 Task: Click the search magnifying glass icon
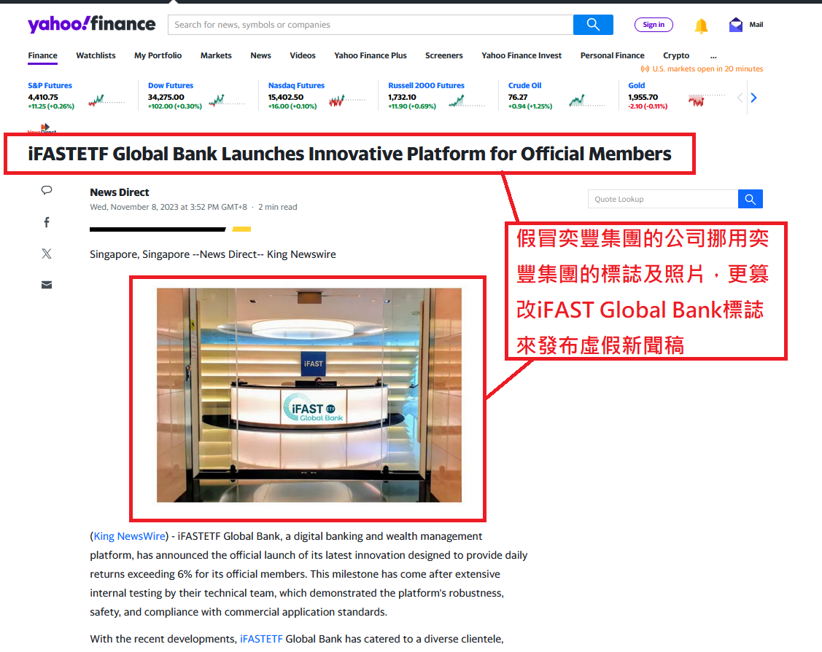click(x=592, y=24)
